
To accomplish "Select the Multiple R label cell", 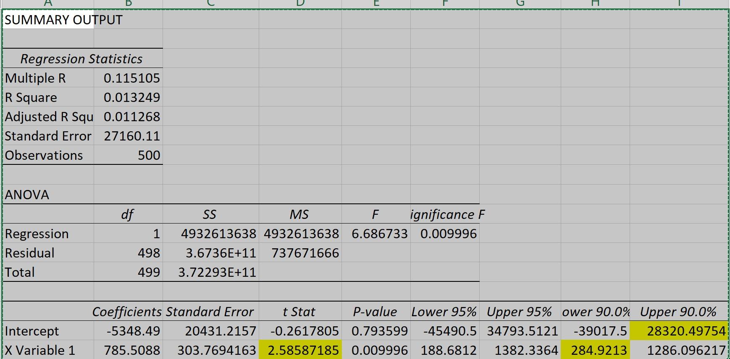I will (48, 78).
